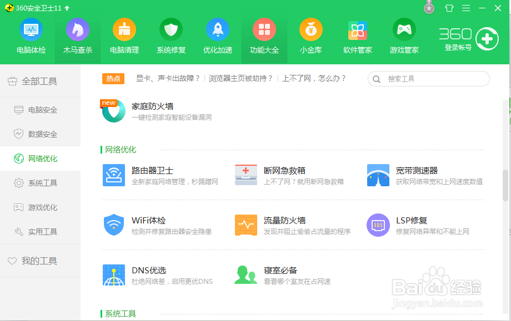
Task: Launch DNS优选 globe icon
Action: [114, 275]
